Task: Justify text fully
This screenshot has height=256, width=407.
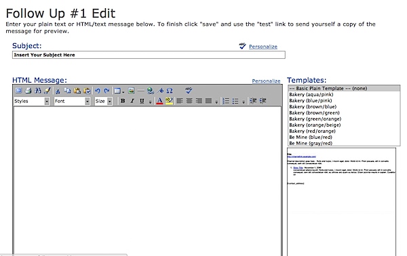Action: (x=208, y=101)
